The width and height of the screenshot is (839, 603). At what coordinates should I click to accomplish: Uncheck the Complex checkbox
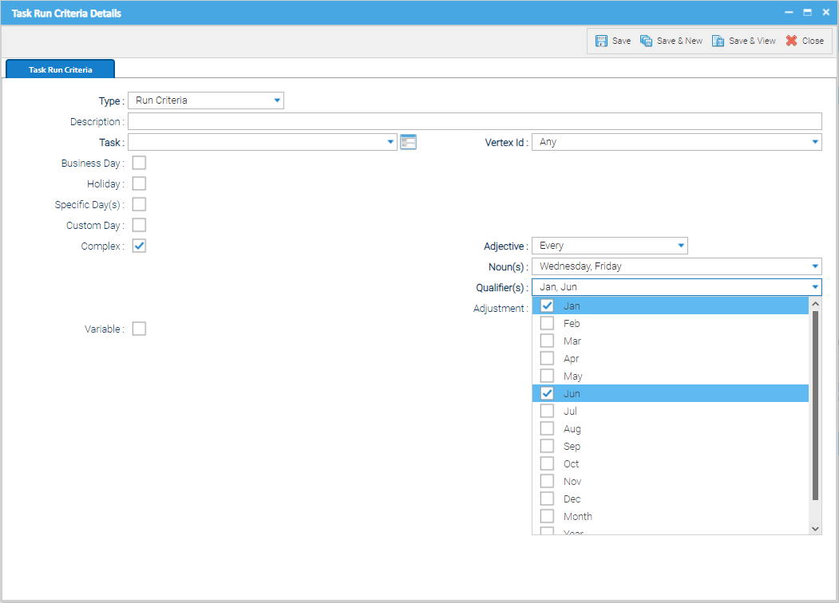pyautogui.click(x=139, y=246)
